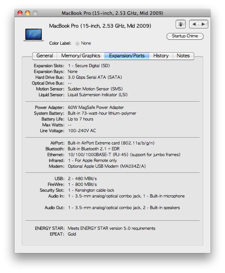Select '1 - Secure Digital (SD)' value
Image resolution: width=225 pixels, height=273 pixels.
(x=89, y=66)
